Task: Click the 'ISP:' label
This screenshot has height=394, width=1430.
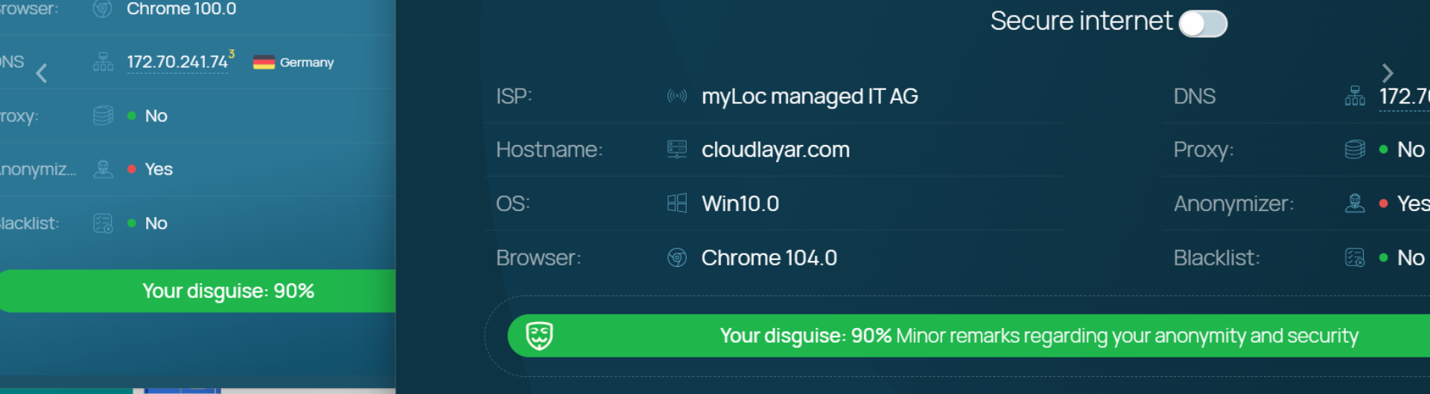Action: [514, 97]
